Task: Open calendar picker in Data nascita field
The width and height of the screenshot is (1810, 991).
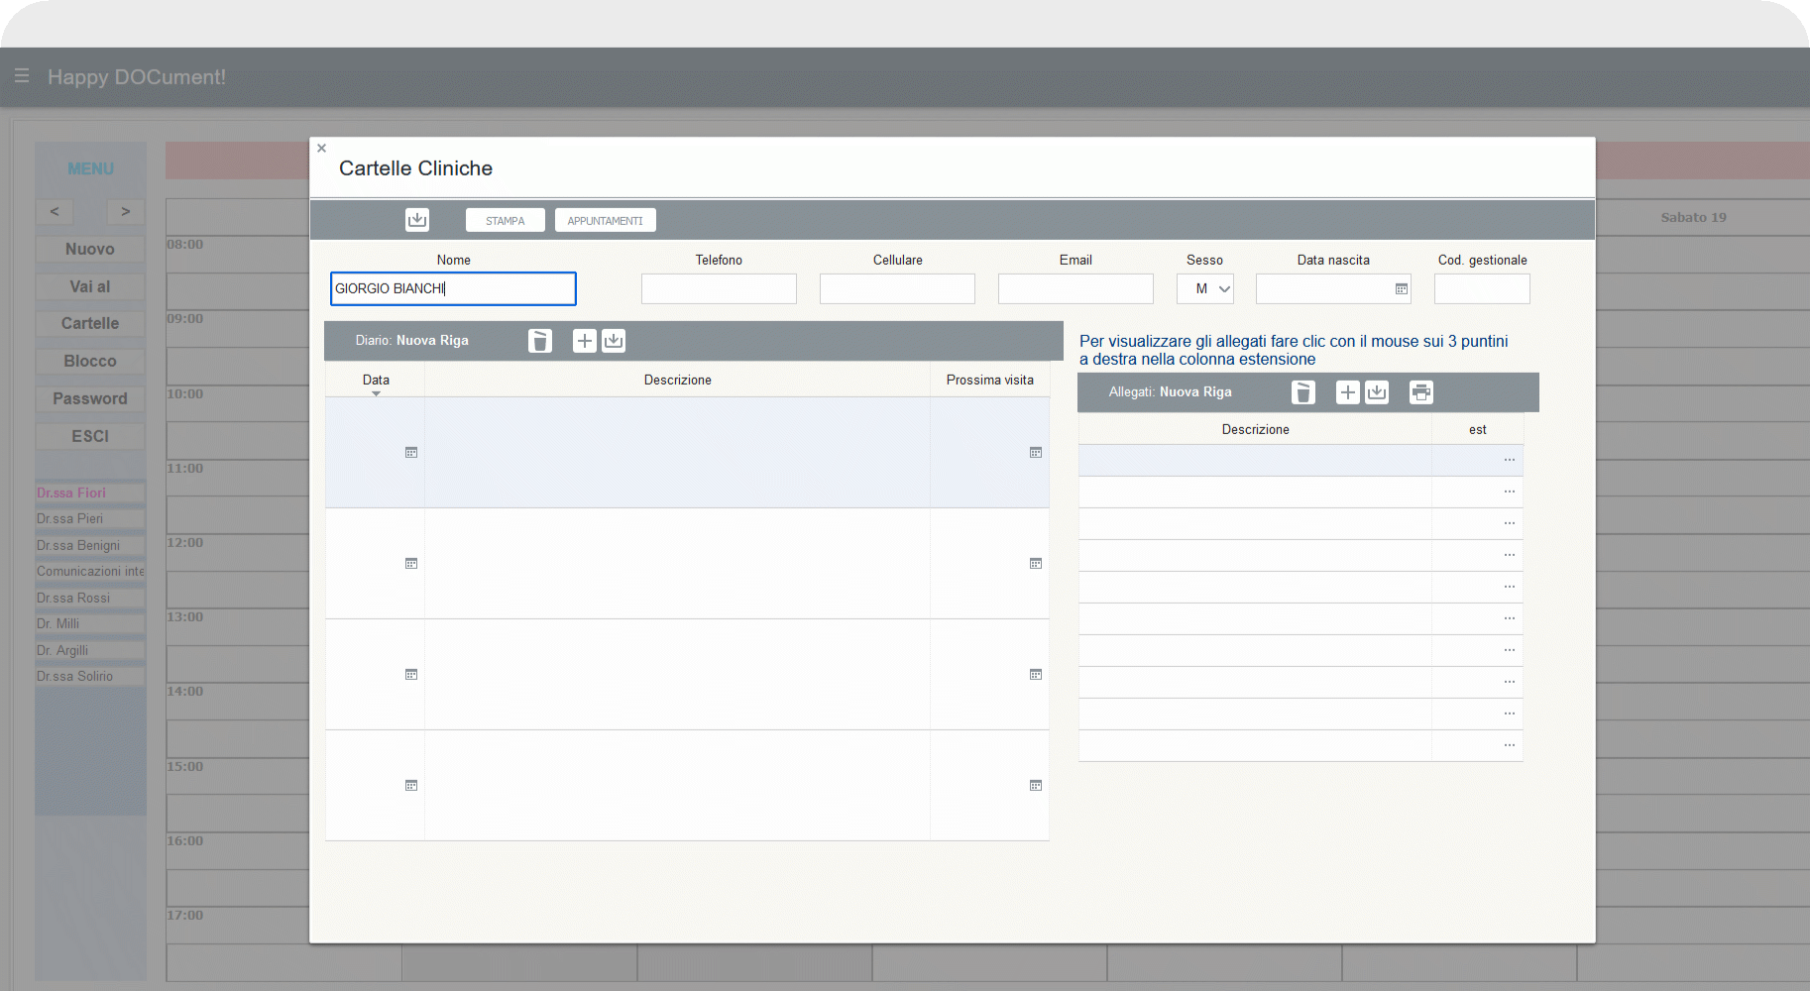Action: [x=1401, y=289]
